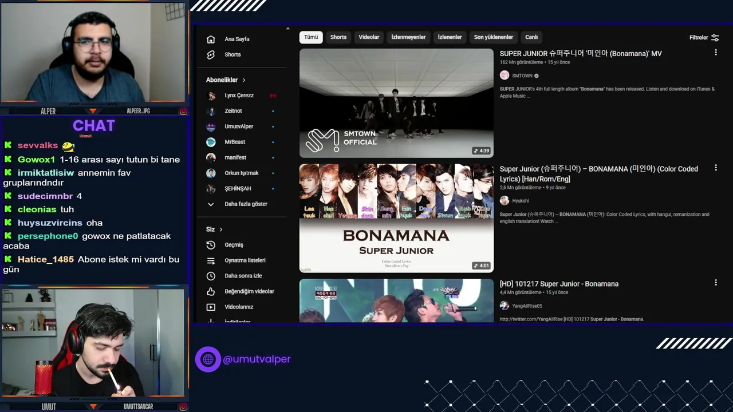Click chat username huysuzvircins

tap(50, 223)
